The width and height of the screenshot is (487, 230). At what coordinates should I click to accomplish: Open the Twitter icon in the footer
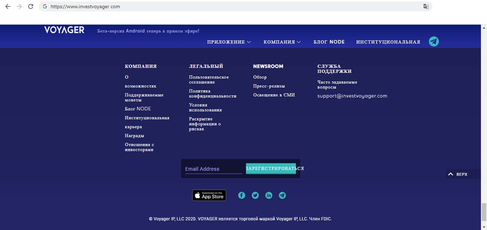click(255, 195)
